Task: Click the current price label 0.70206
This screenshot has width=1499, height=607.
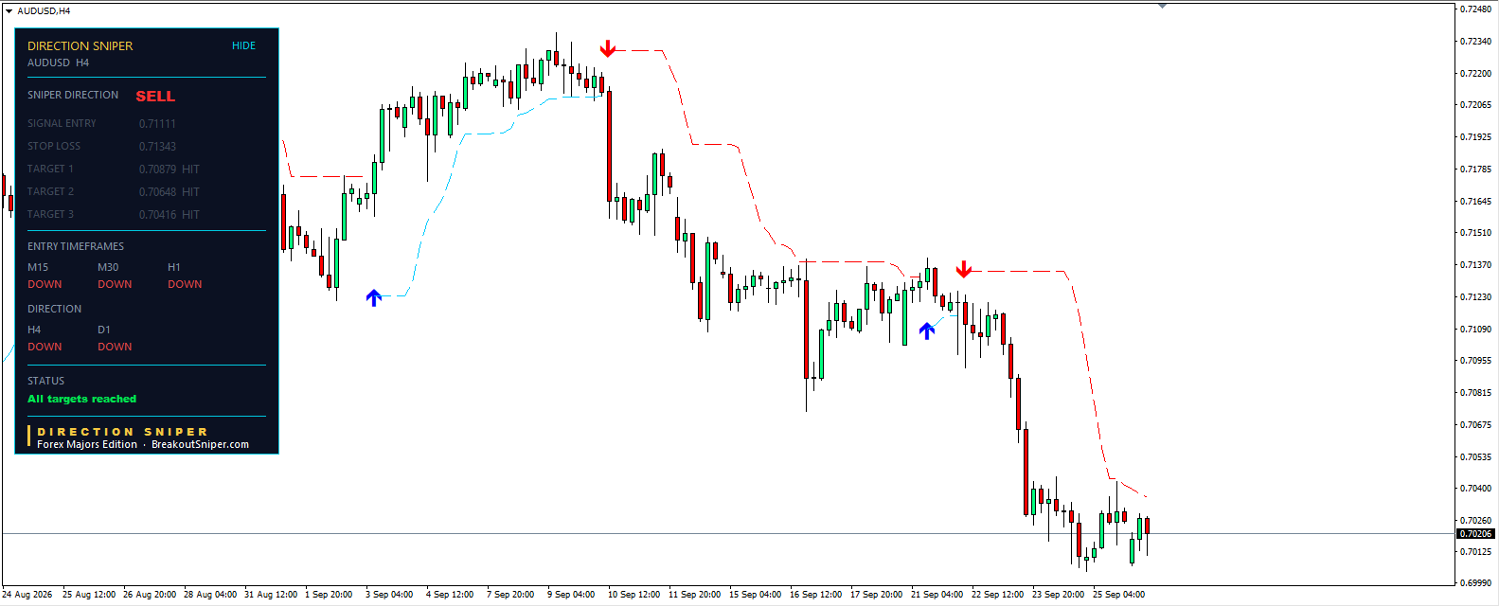Action: click(x=1475, y=534)
